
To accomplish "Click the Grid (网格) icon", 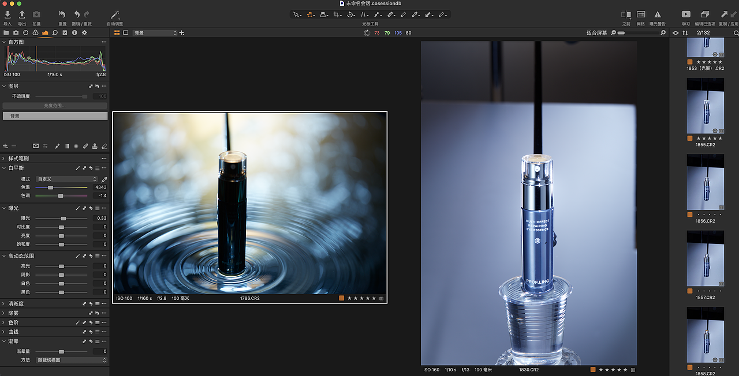I will [x=641, y=14].
